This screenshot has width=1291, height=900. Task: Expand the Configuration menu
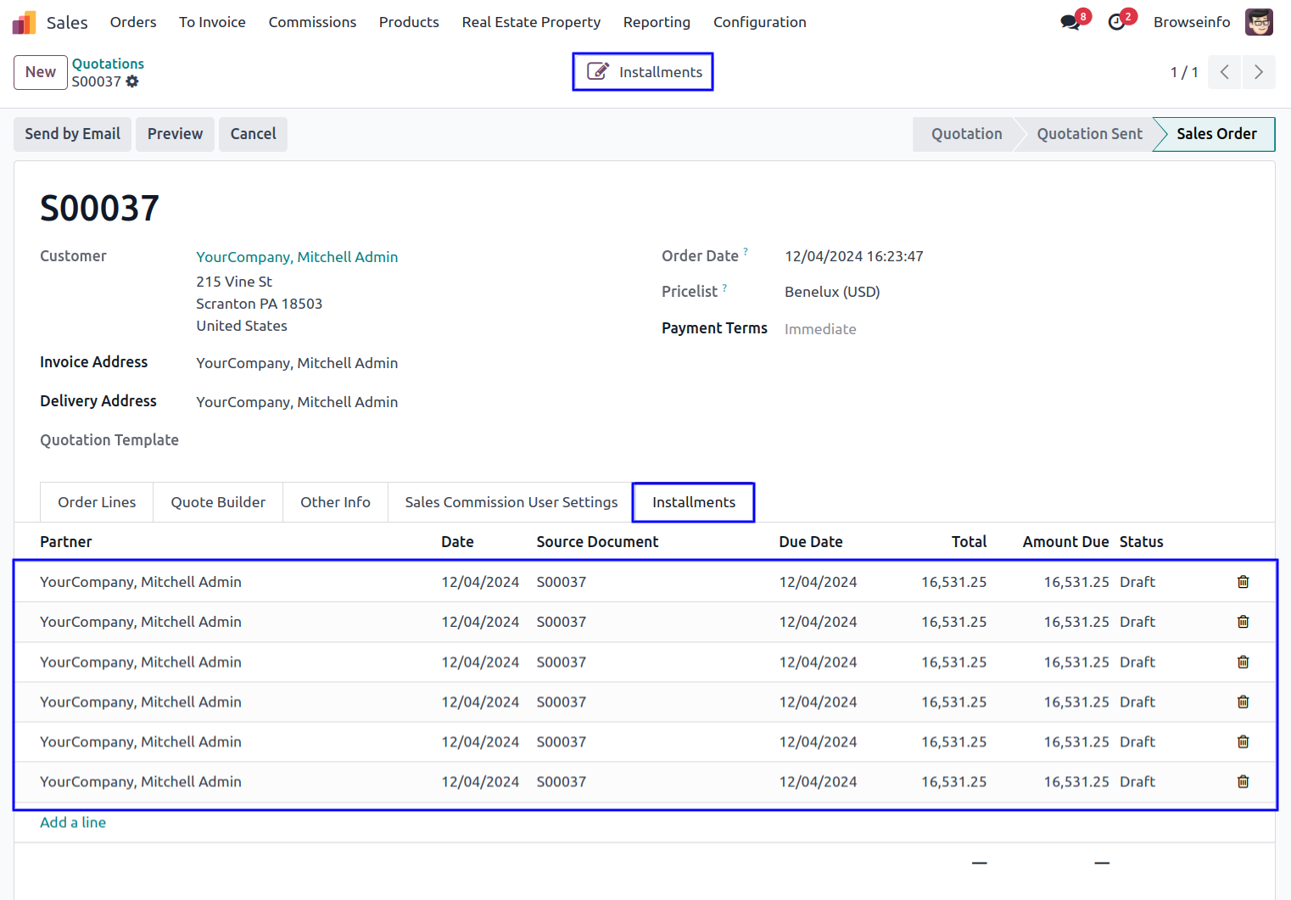(759, 22)
